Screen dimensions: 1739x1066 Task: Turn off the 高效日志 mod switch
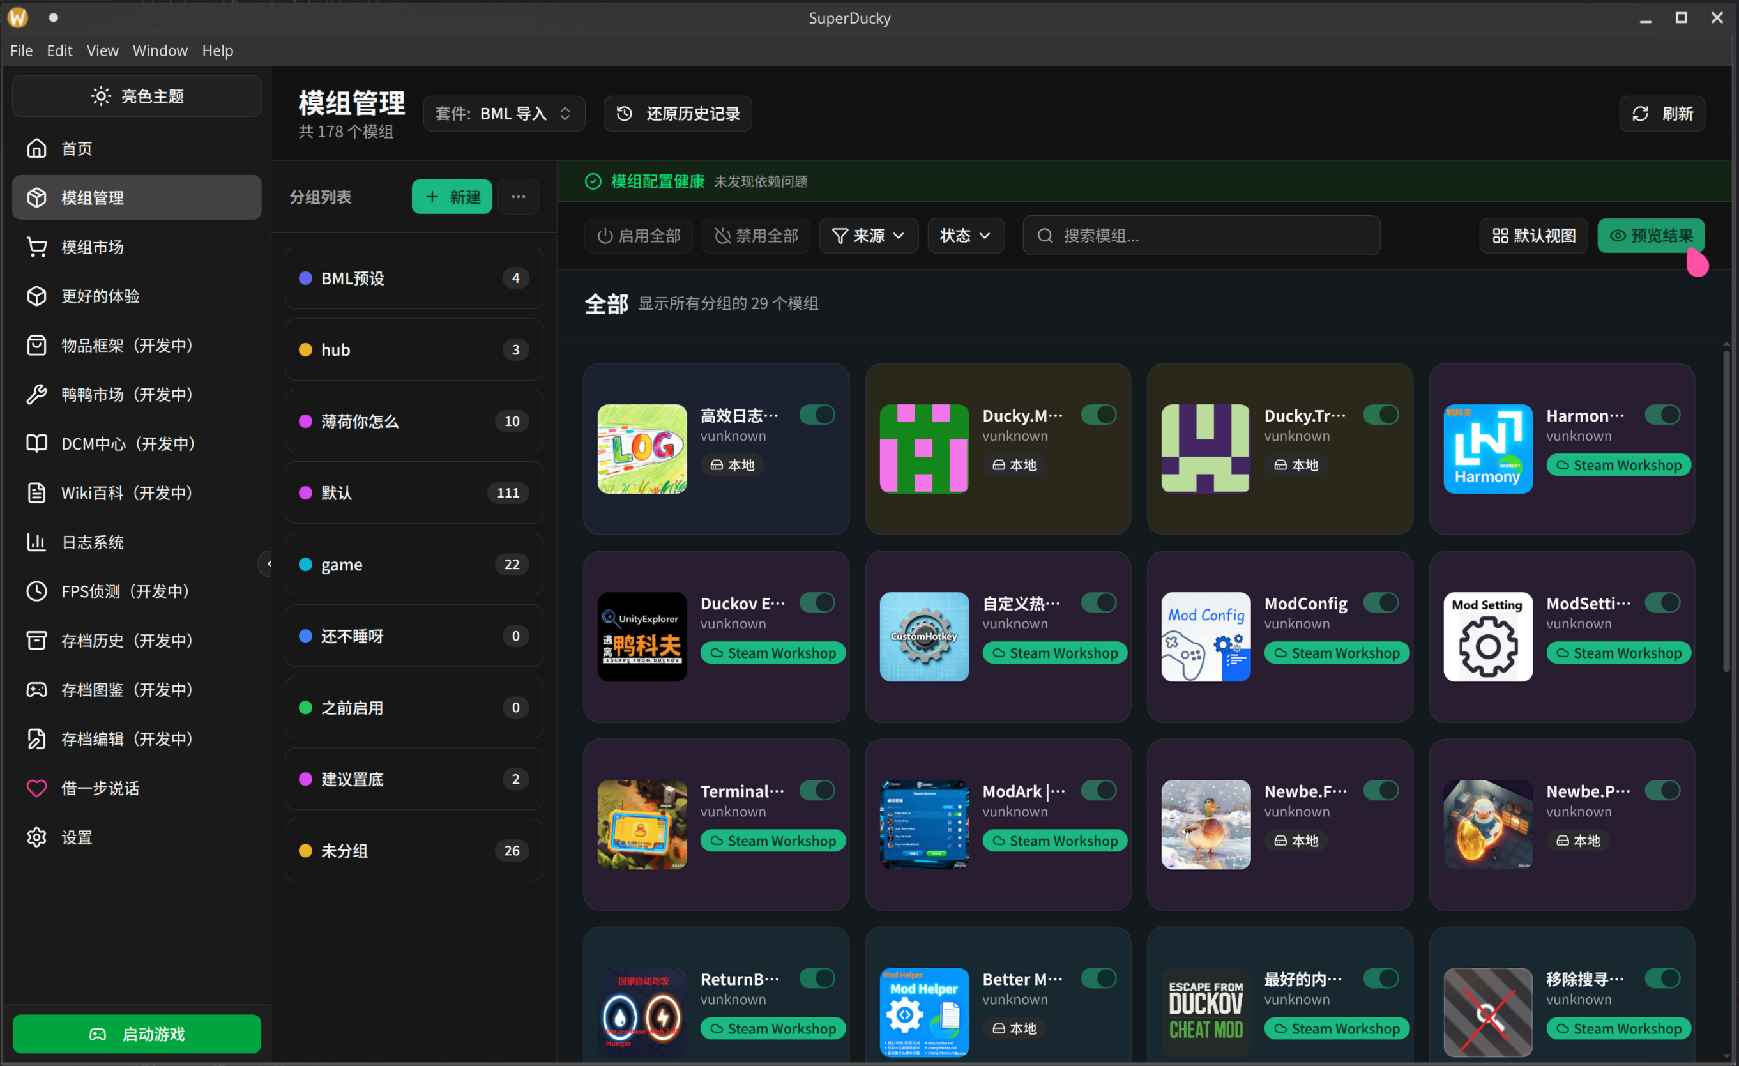coord(817,415)
